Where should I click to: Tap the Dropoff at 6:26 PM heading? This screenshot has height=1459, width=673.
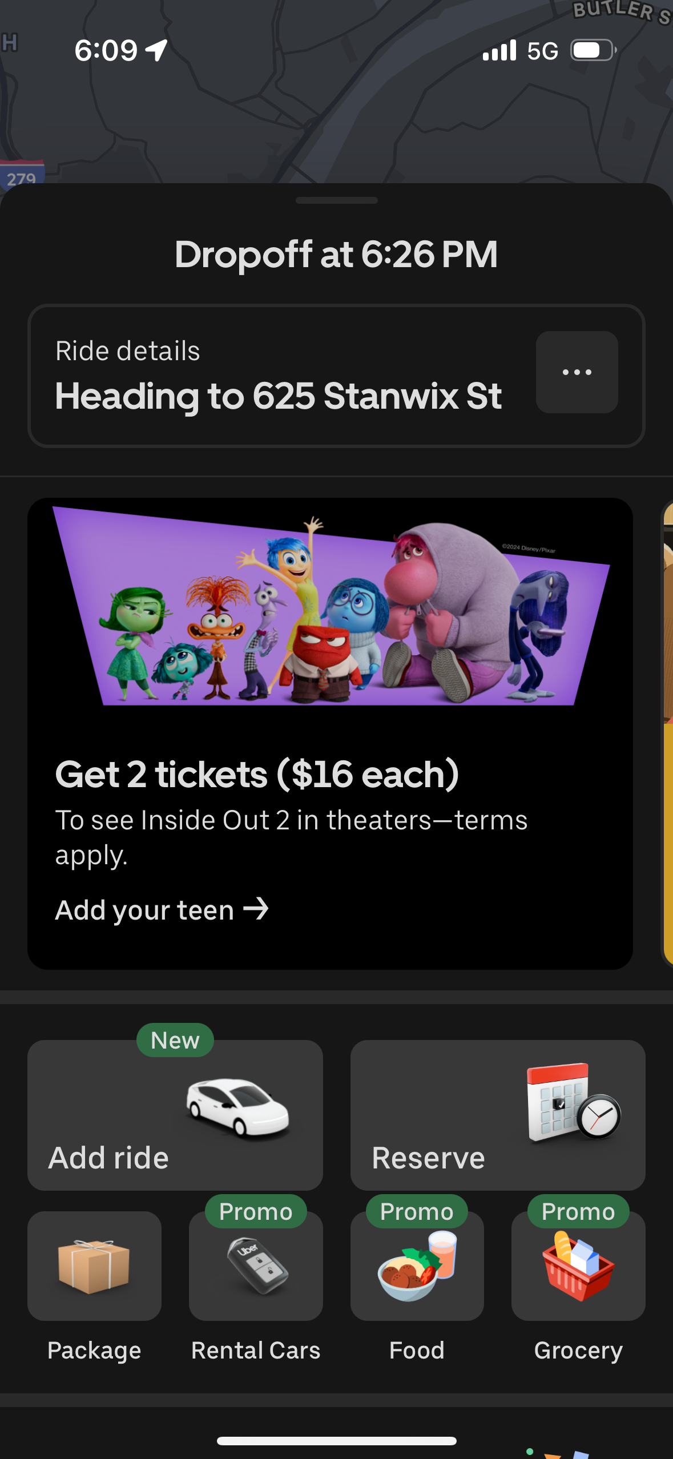336,254
